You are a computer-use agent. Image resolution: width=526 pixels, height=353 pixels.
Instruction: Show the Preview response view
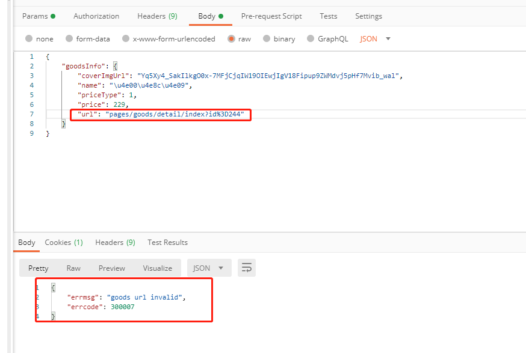pos(112,268)
